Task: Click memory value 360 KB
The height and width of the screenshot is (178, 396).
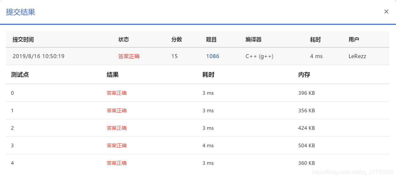Action: [307, 163]
